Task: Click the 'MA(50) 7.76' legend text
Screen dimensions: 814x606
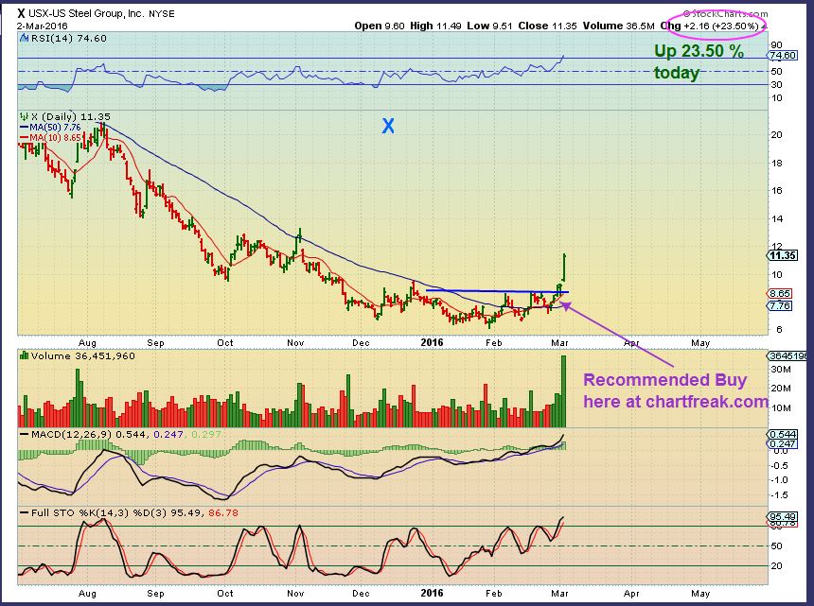Action: [55, 127]
